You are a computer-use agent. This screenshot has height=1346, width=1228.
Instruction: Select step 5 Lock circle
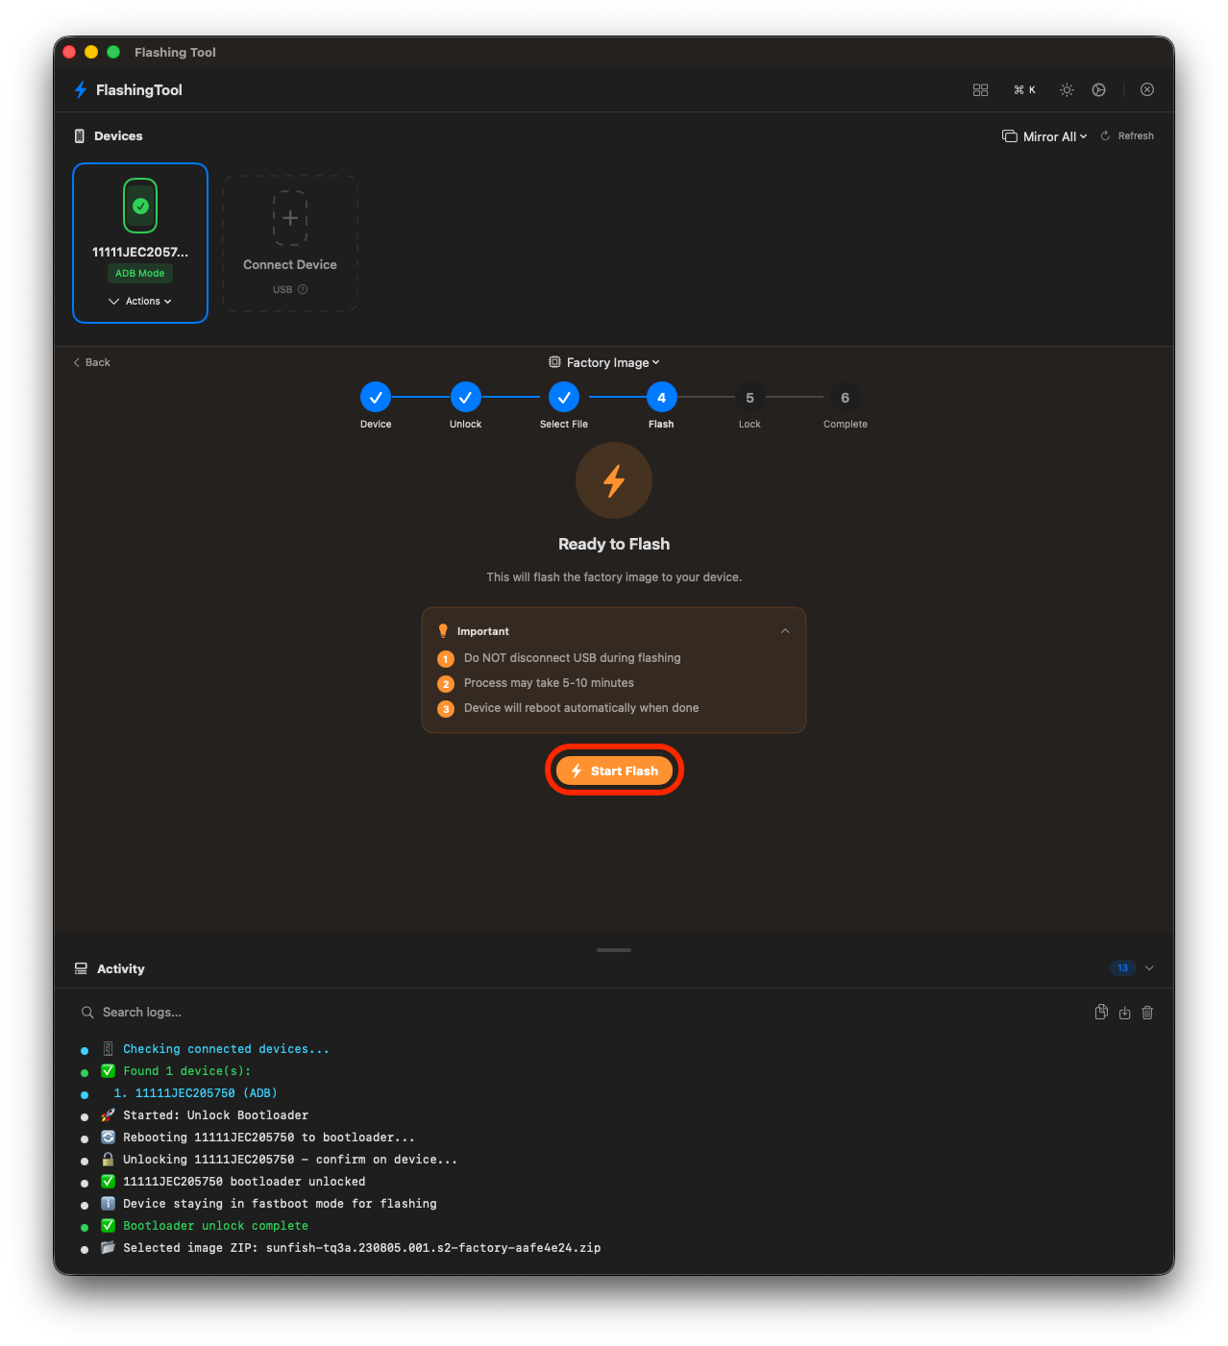click(749, 397)
